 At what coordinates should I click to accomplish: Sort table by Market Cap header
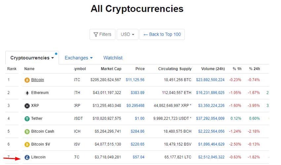[111, 69]
